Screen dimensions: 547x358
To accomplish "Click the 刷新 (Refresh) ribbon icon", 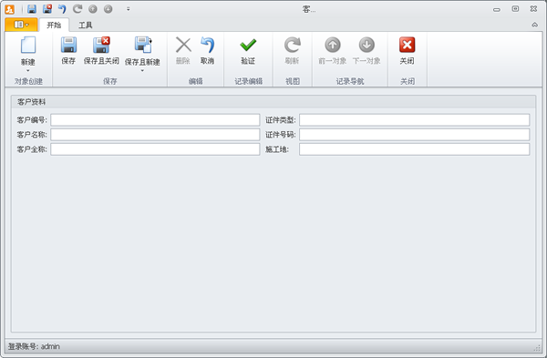I will [x=292, y=45].
